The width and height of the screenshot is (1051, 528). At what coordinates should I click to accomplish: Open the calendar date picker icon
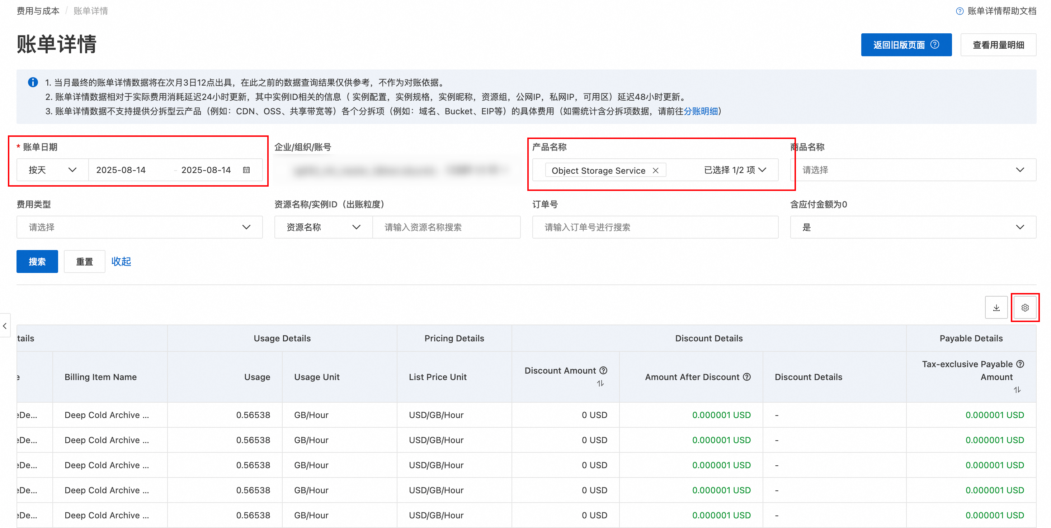(246, 170)
